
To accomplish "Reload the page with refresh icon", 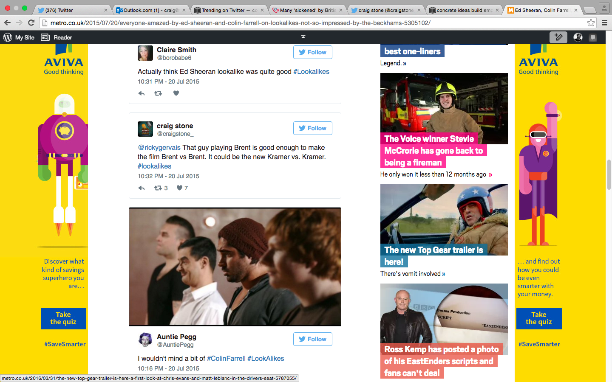I will click(31, 23).
